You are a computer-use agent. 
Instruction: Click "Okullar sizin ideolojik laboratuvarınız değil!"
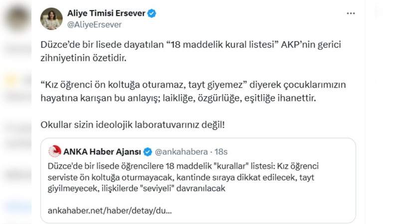click(x=132, y=123)
